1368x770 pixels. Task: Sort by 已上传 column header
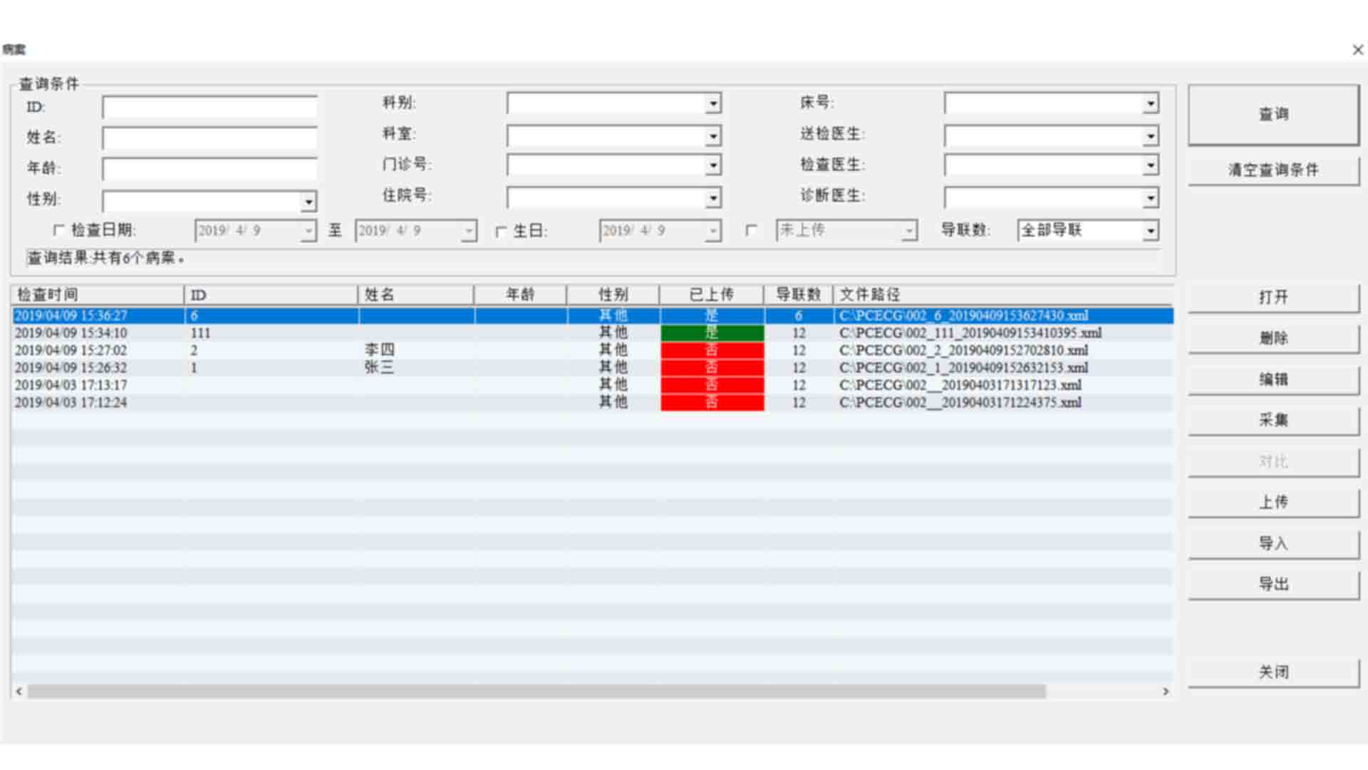click(712, 294)
